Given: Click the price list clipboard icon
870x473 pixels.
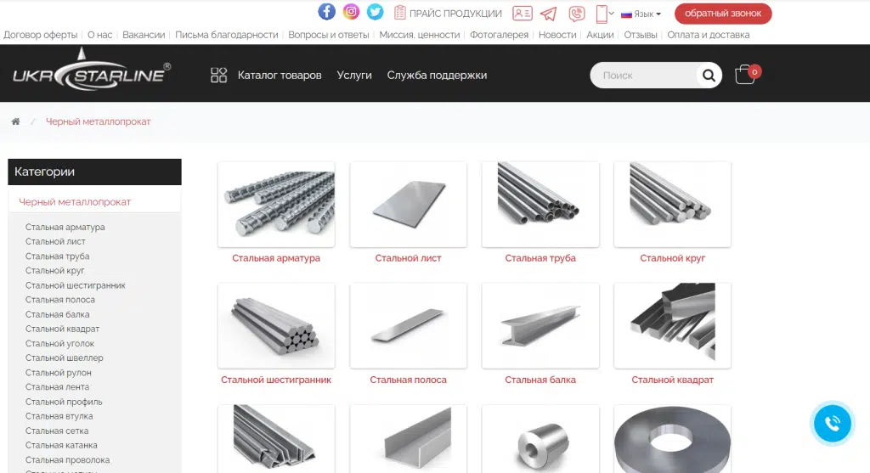Looking at the screenshot, I should click(399, 13).
